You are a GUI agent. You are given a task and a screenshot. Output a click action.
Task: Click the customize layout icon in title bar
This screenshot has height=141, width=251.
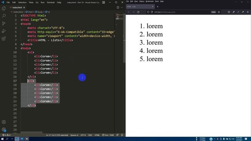pos(104,2)
